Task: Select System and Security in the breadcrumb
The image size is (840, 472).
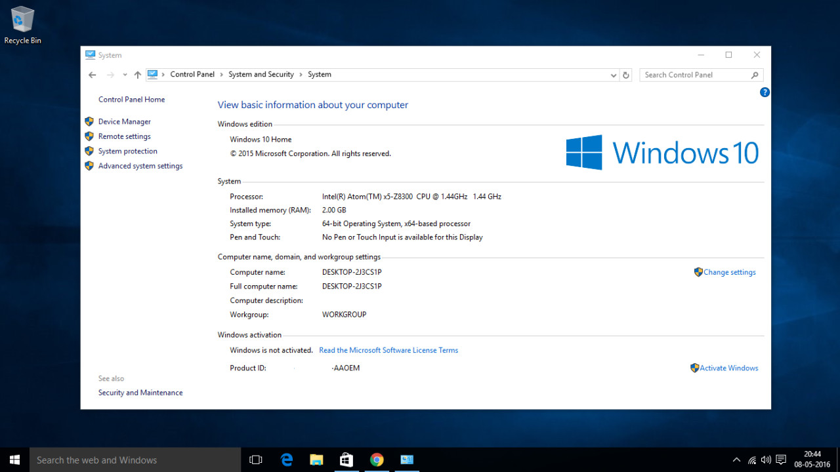Action: pyautogui.click(x=261, y=74)
